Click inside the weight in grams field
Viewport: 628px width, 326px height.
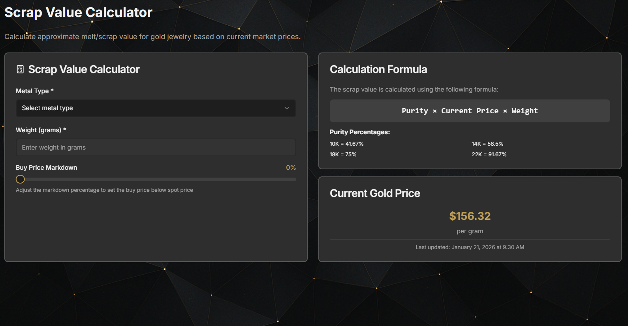[156, 147]
